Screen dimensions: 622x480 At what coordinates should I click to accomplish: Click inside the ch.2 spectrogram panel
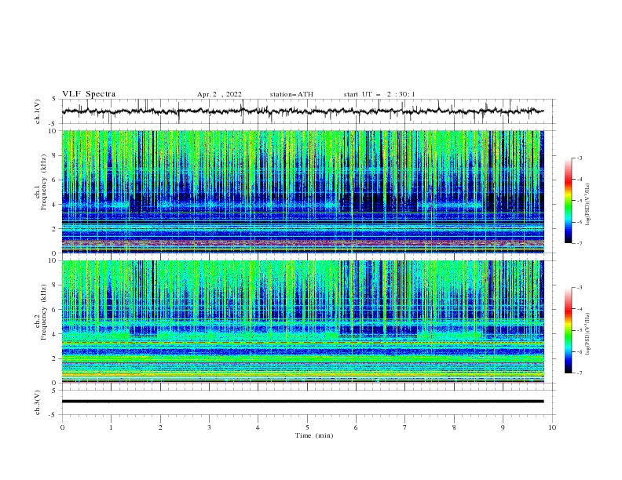coord(303,322)
